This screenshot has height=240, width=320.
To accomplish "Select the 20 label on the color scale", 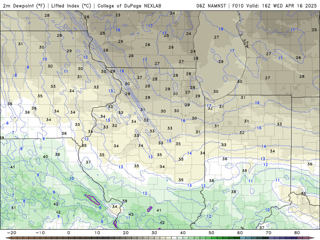I will click(126, 233).
